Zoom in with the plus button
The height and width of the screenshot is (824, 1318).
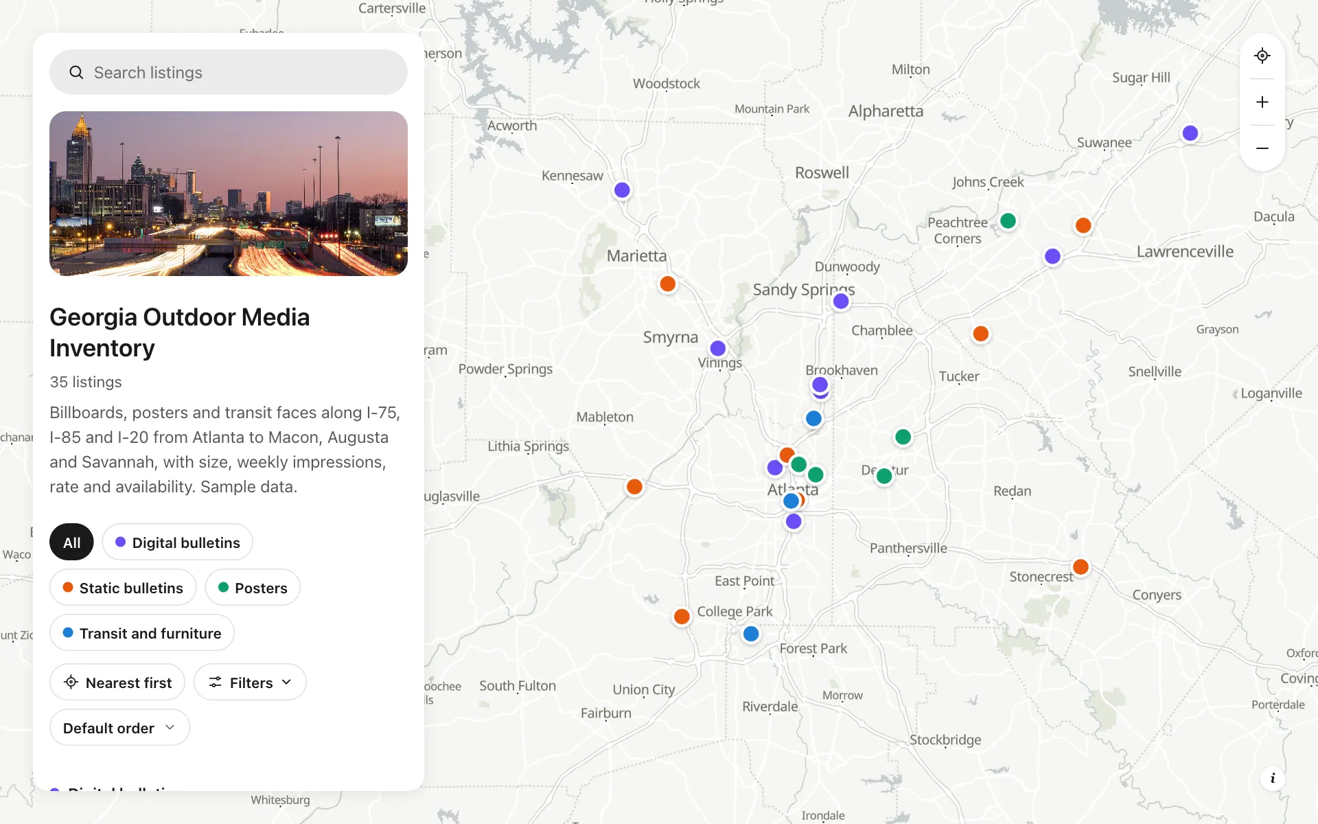[1262, 102]
